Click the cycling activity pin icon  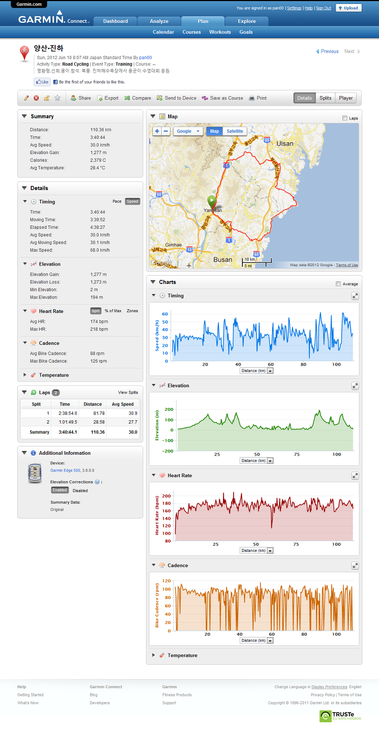coord(25,54)
